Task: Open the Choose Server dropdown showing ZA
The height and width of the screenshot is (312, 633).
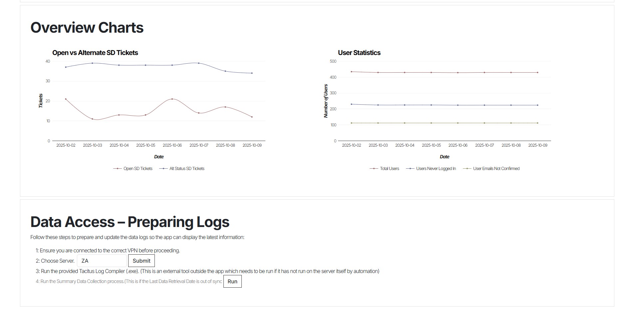Action: (x=102, y=261)
